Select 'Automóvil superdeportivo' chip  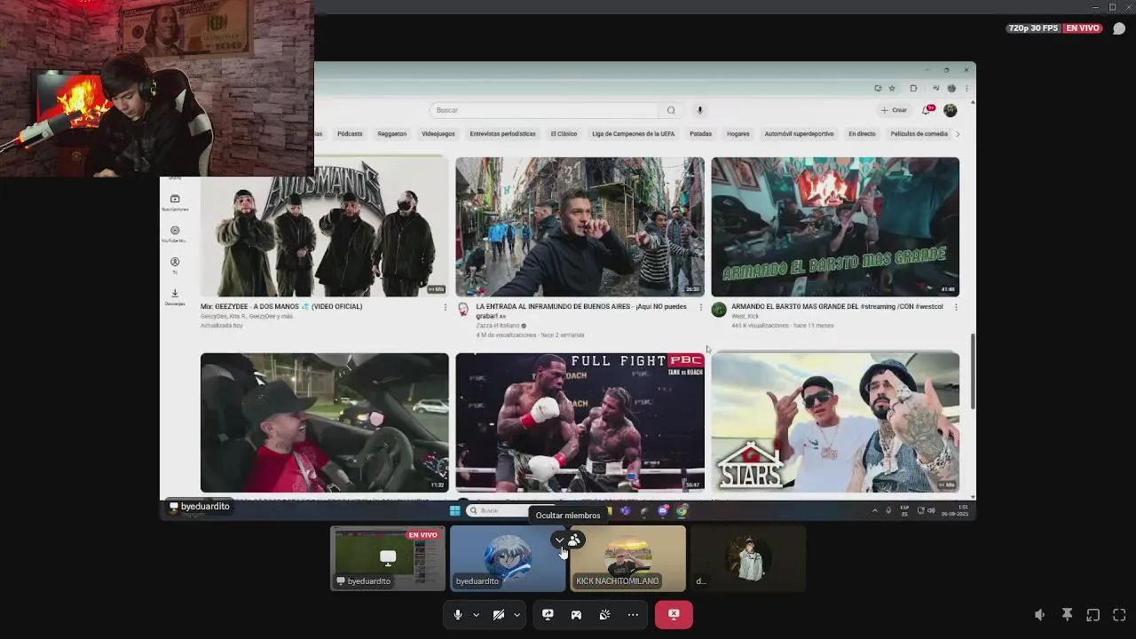click(799, 134)
